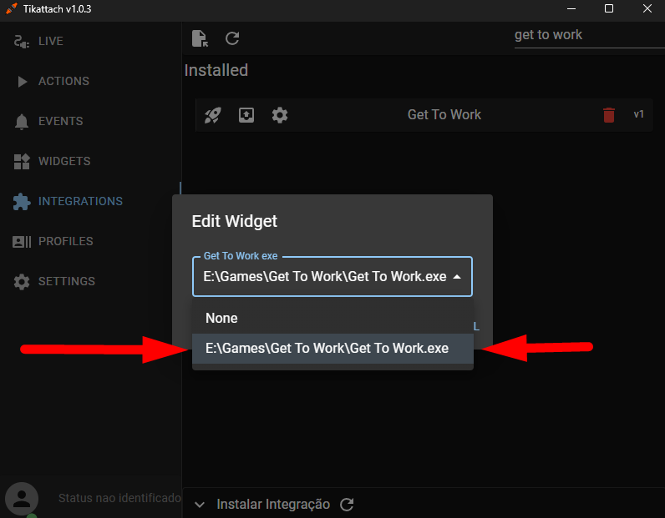Image resolution: width=665 pixels, height=518 pixels.
Task: Click the search field containing get to work
Action: (x=590, y=35)
